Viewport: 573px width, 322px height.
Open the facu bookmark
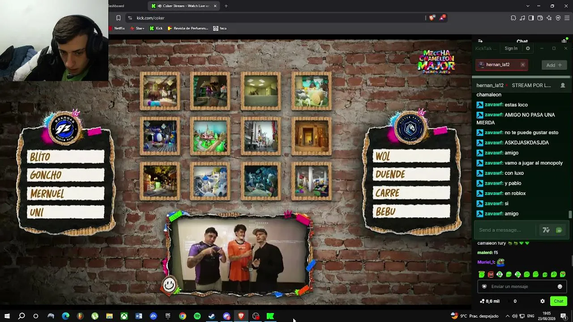pyautogui.click(x=220, y=28)
